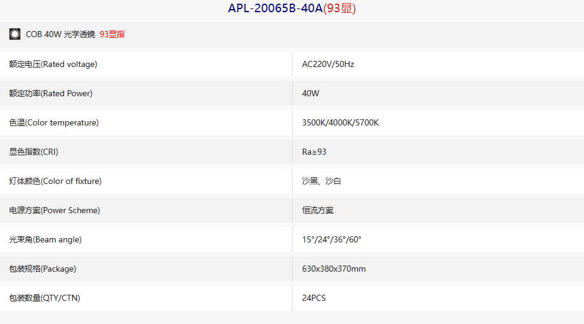The height and width of the screenshot is (324, 584).
Task: Click the 15°/24°/36°/60° beam angle value
Action: point(332,239)
